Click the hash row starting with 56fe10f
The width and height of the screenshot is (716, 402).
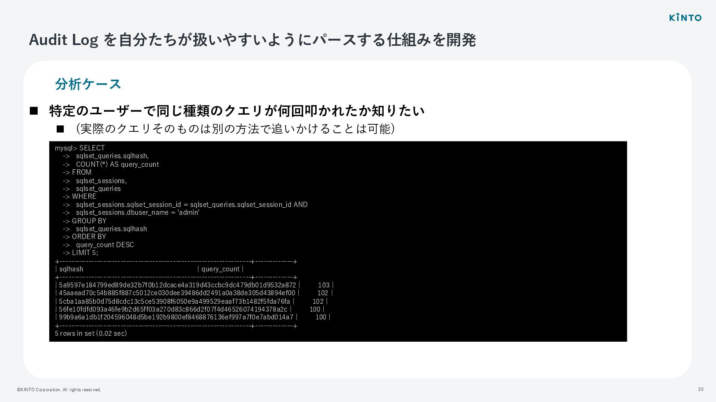[x=190, y=309]
